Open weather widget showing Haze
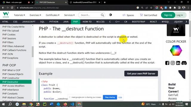This screenshot has height=107, width=191. point(148,104)
